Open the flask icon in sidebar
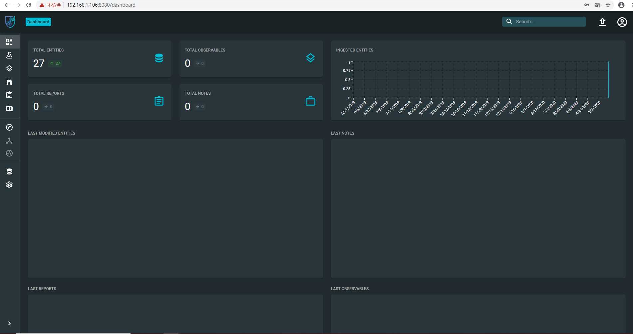Viewport: 633px width, 334px height. coord(9,55)
